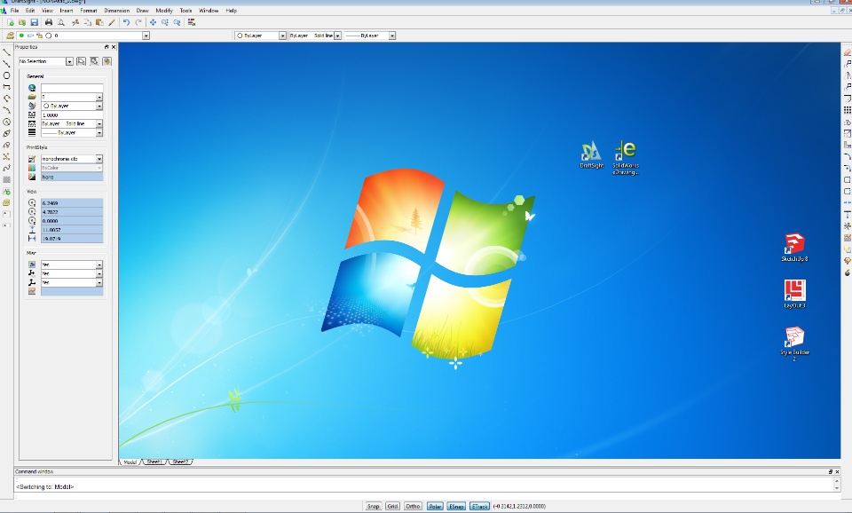Toggle ETrack in status bar
This screenshot has width=852, height=513.
479,506
